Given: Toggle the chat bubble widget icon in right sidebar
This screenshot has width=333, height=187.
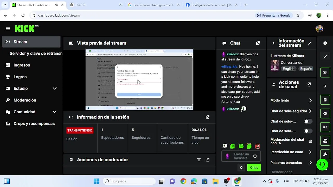Looking at the screenshot, I should 325,113.
